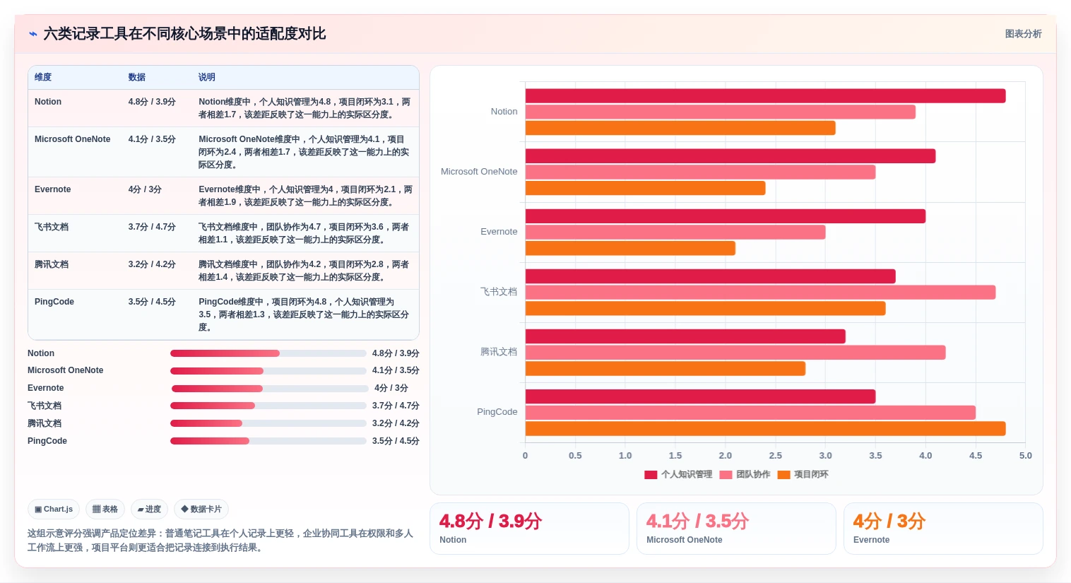This screenshot has width=1071, height=583.
Task: Toggle 团队协作 legend swatch
Action: [726, 475]
